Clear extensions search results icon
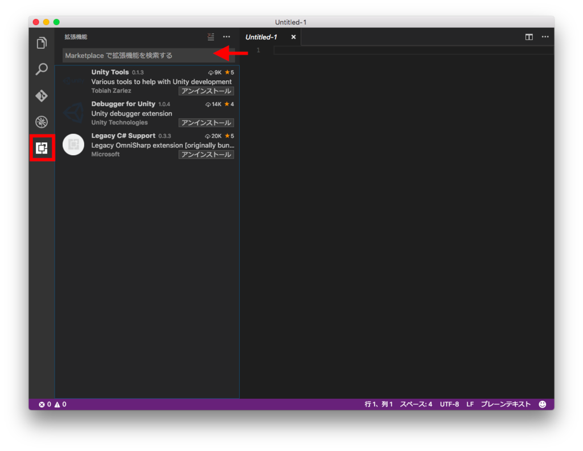The height and width of the screenshot is (451, 583). point(211,37)
